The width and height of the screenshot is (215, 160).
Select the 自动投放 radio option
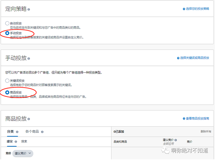(7, 23)
